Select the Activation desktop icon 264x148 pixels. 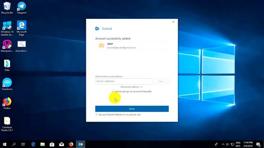click(x=21, y=46)
